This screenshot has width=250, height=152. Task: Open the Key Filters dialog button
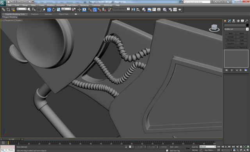click(209, 150)
